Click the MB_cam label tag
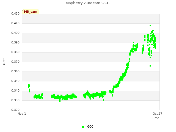Viewport: 176px width, 132px height. tap(31, 12)
